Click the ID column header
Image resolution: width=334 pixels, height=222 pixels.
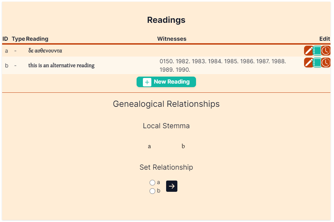[5, 39]
